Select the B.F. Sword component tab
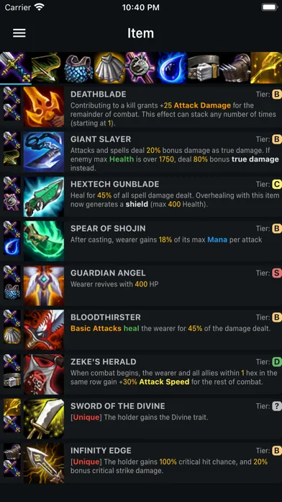Image resolution: width=282 pixels, height=502 pixels. coord(16,68)
